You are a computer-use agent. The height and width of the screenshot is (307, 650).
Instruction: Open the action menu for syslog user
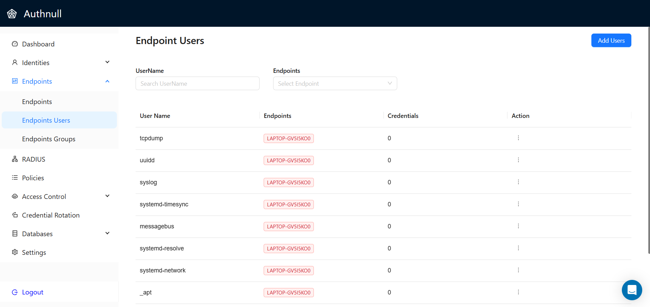[x=518, y=182]
